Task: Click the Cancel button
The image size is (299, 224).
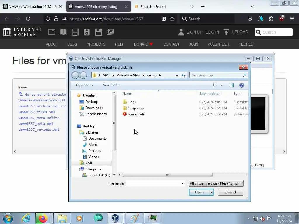Action: [x=231, y=192]
